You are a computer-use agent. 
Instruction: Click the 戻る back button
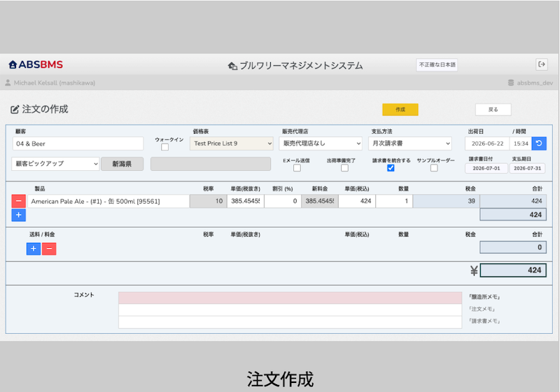(x=493, y=110)
